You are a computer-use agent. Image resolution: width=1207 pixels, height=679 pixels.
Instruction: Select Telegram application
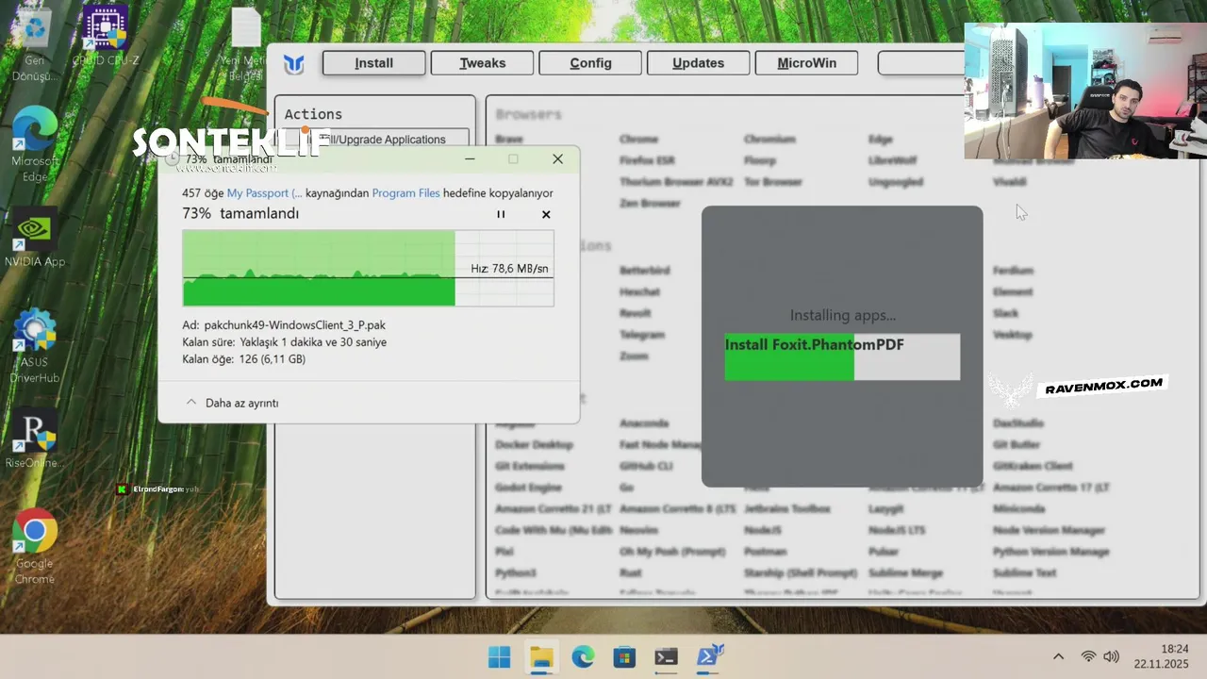click(642, 335)
